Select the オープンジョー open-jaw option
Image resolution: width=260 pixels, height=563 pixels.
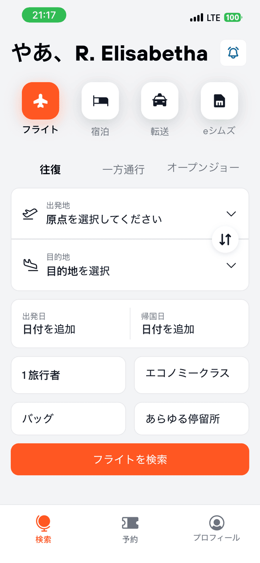click(203, 167)
